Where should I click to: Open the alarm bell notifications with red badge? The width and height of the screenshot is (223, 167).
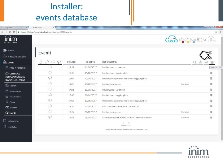tap(181, 40)
